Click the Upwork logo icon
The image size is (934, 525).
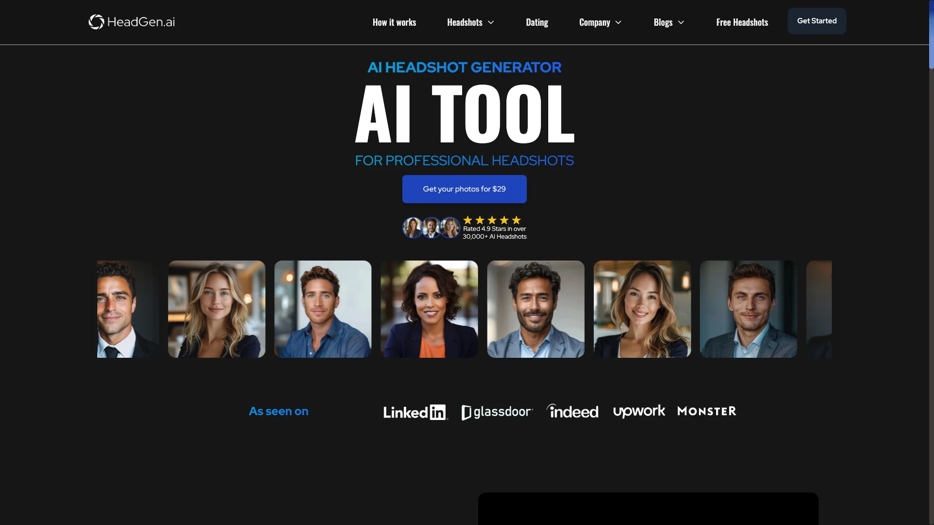click(x=638, y=411)
